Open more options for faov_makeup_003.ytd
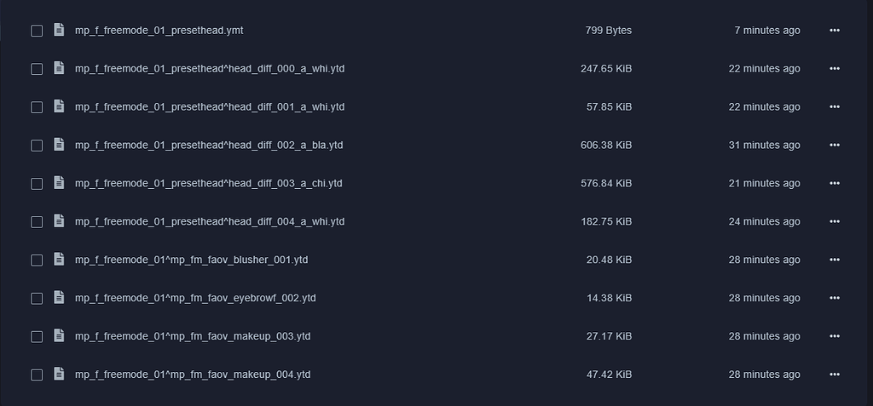This screenshot has width=873, height=406. click(834, 336)
